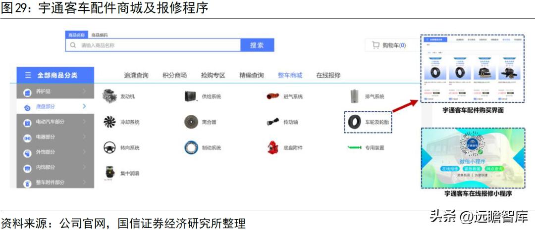Click the green tool image for 专用装置

click(x=355, y=147)
